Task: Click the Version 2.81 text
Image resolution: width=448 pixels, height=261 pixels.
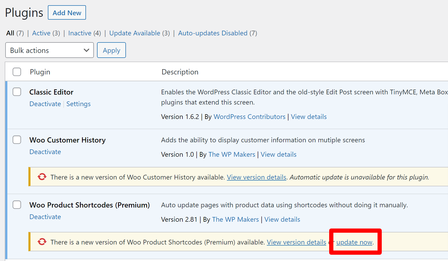Action: pyautogui.click(x=179, y=219)
